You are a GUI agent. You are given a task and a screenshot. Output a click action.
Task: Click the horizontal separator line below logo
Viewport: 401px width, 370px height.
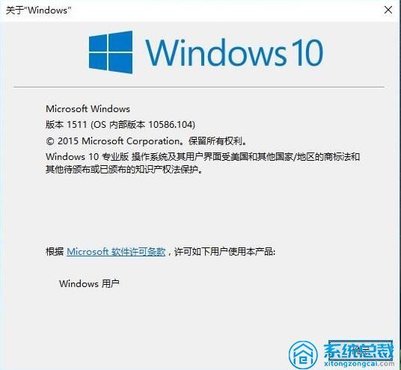pos(199,87)
